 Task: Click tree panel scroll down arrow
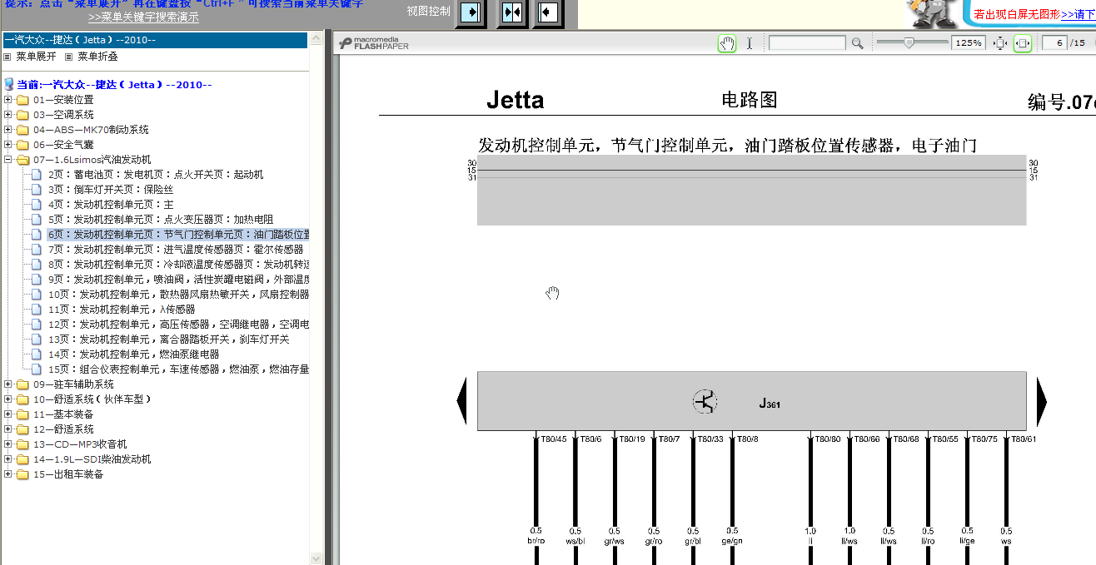(316, 558)
